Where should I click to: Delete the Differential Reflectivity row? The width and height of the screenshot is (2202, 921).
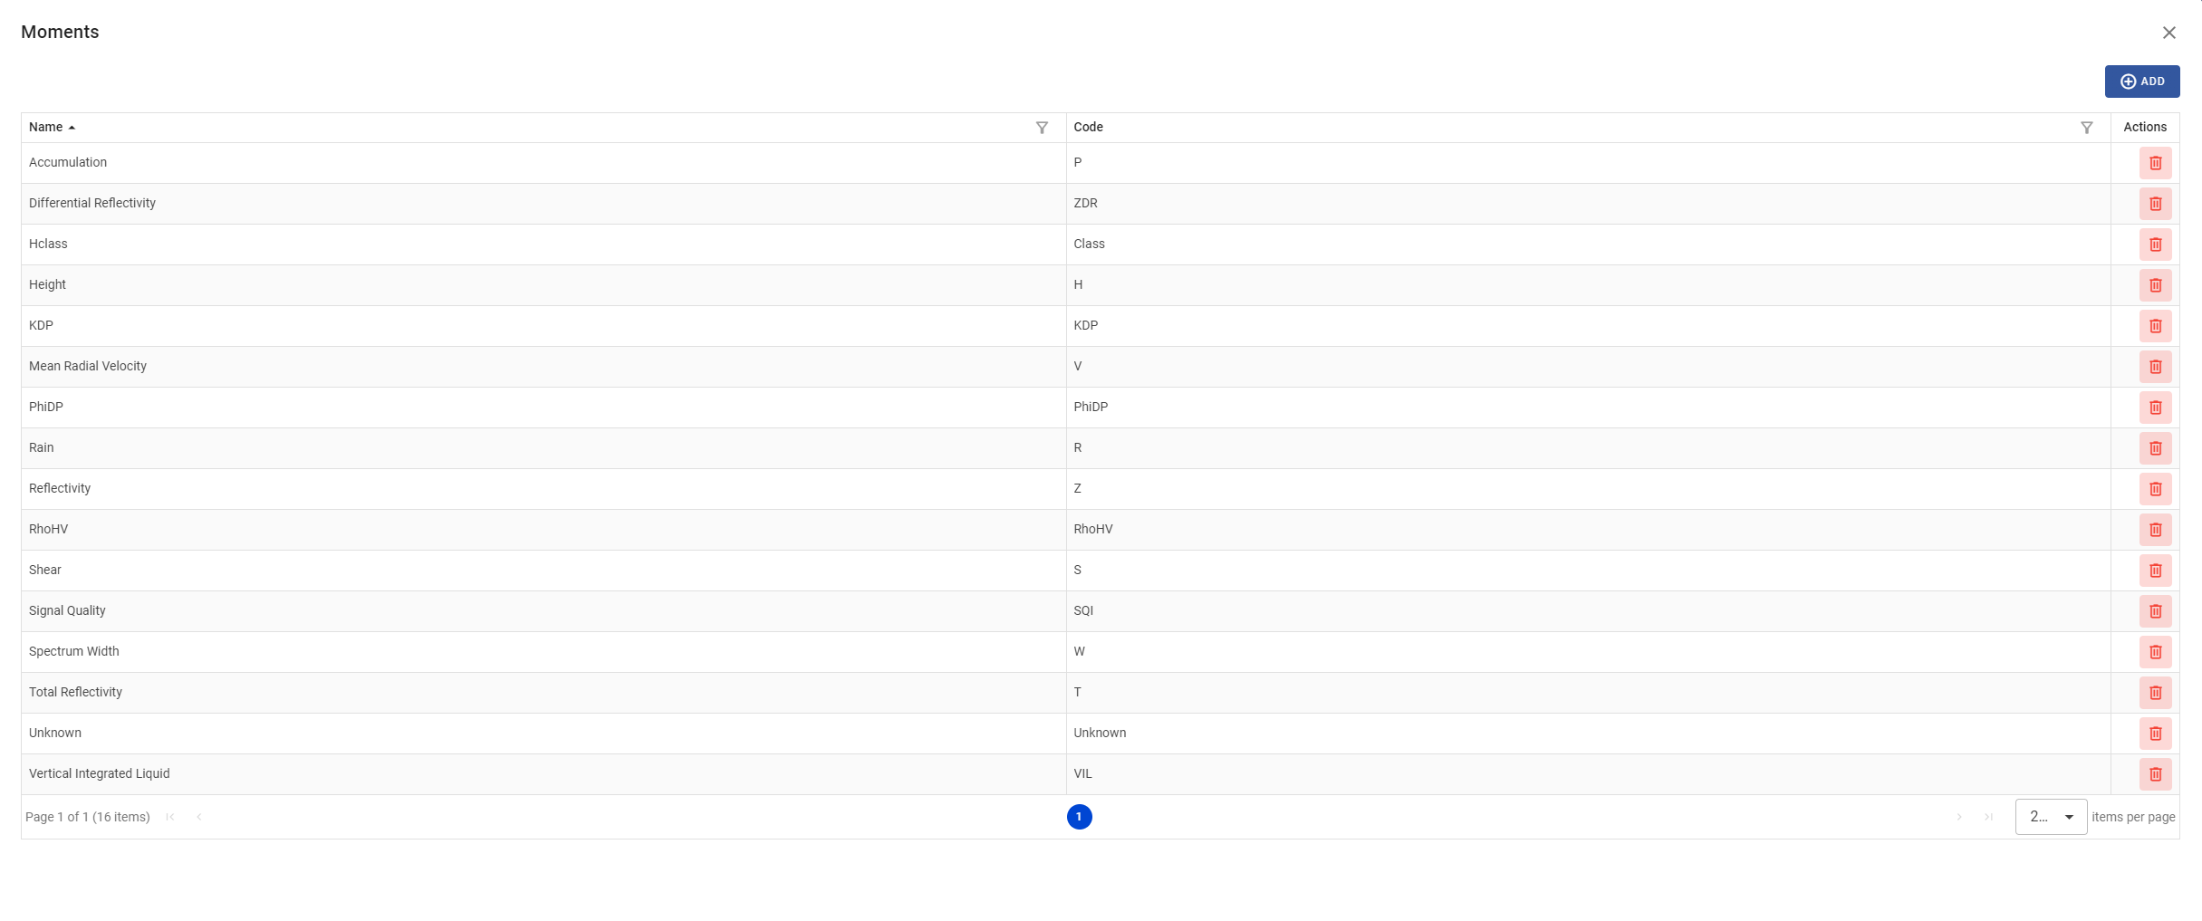tap(2155, 204)
